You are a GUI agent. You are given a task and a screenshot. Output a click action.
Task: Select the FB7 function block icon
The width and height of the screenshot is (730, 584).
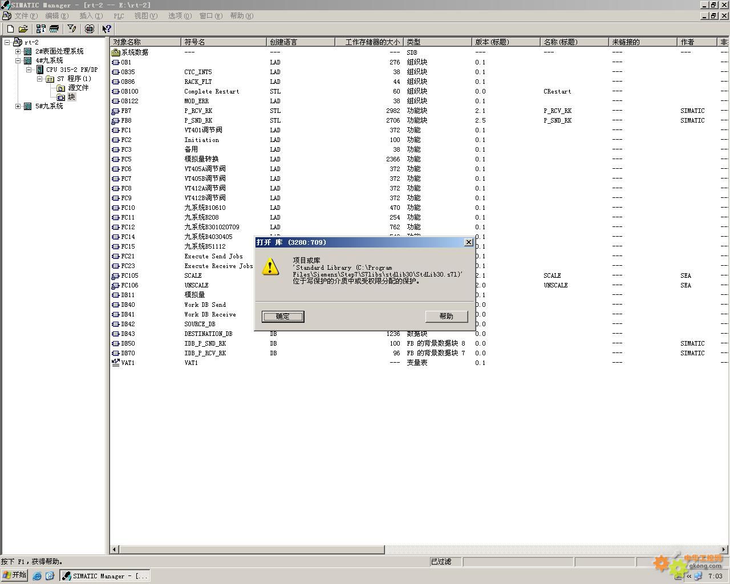116,111
